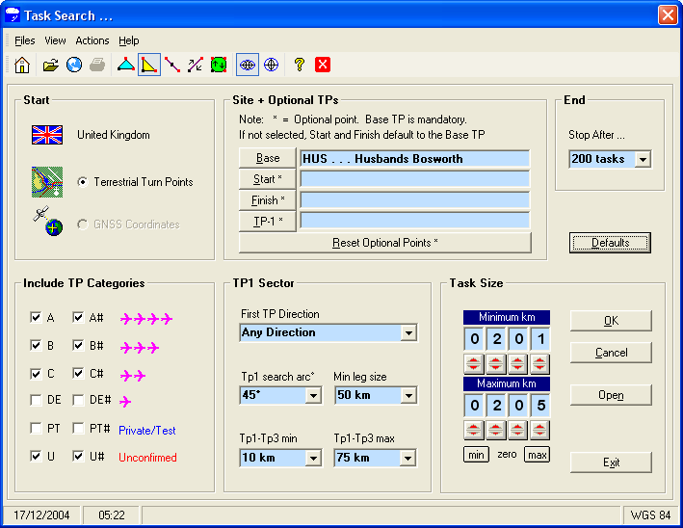This screenshot has height=528, width=683.
Task: Open the Files menu
Action: [x=24, y=40]
